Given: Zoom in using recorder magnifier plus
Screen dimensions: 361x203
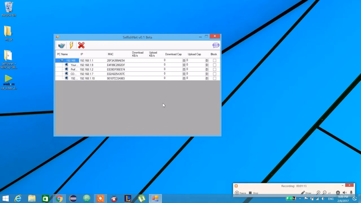Looking at the screenshot, I should tap(318, 193).
